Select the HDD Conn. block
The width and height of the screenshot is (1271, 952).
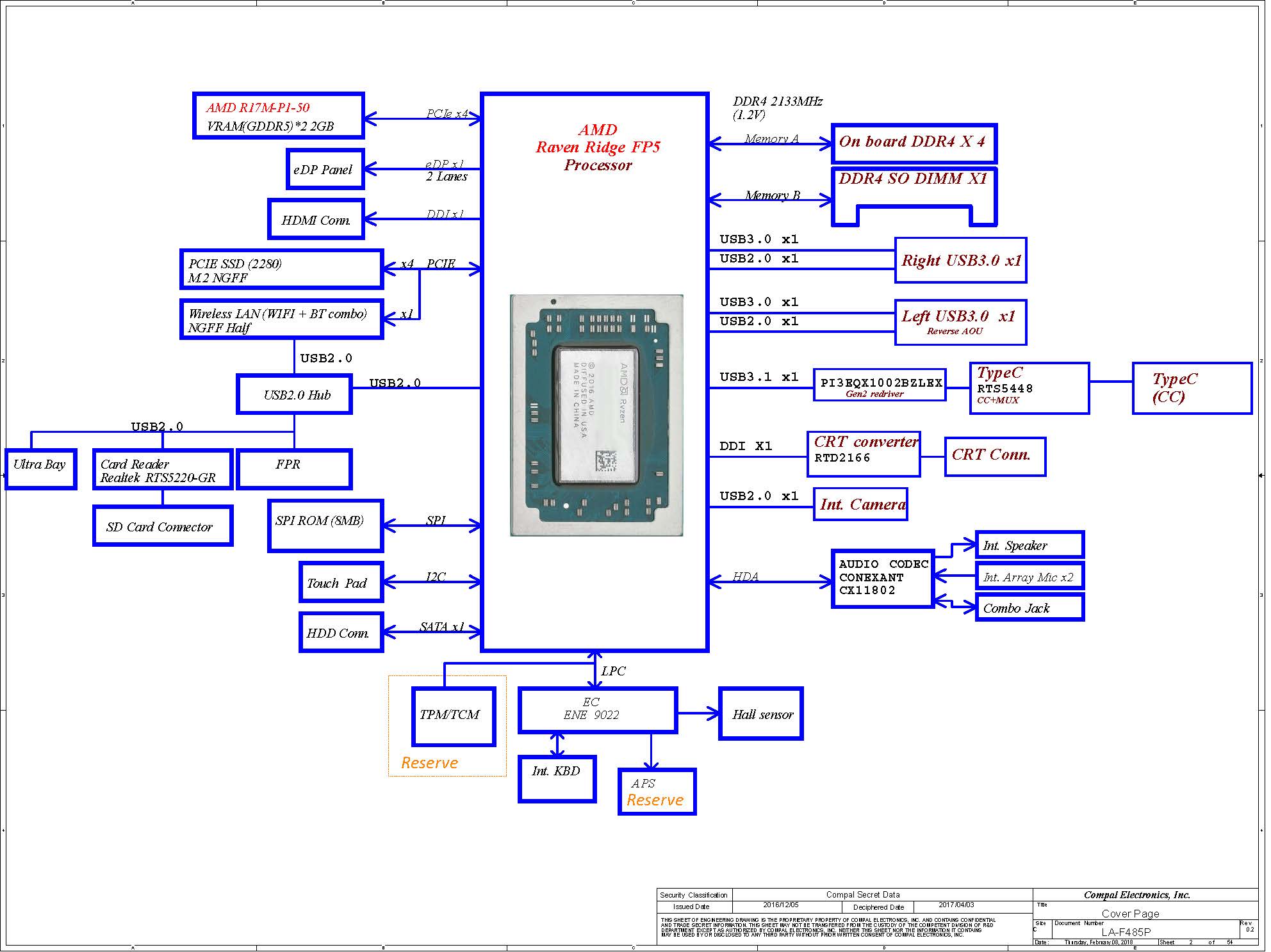[x=341, y=633]
